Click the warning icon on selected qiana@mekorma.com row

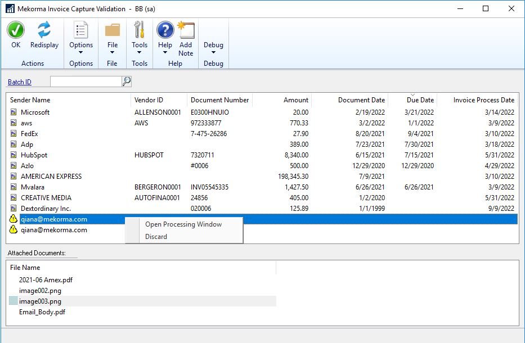tap(14, 219)
